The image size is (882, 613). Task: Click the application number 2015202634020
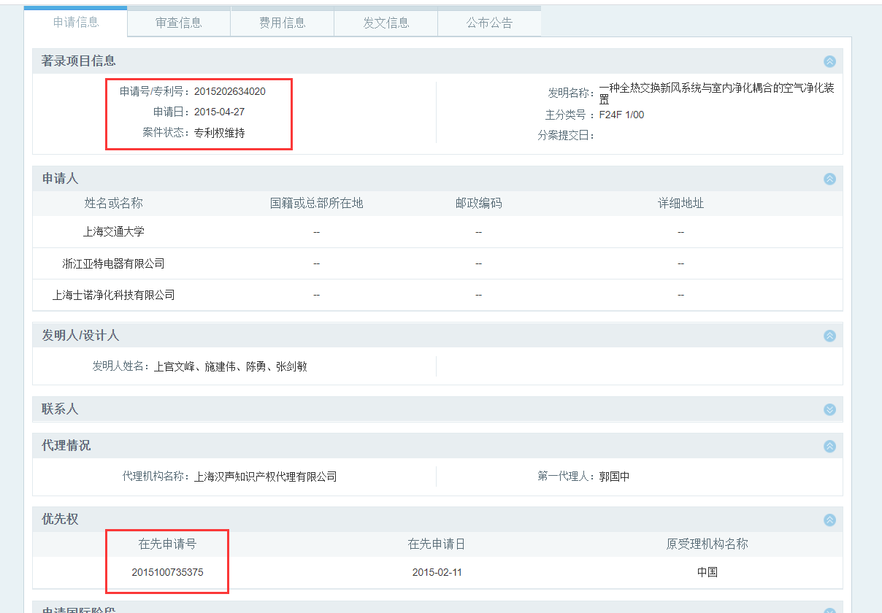(229, 91)
